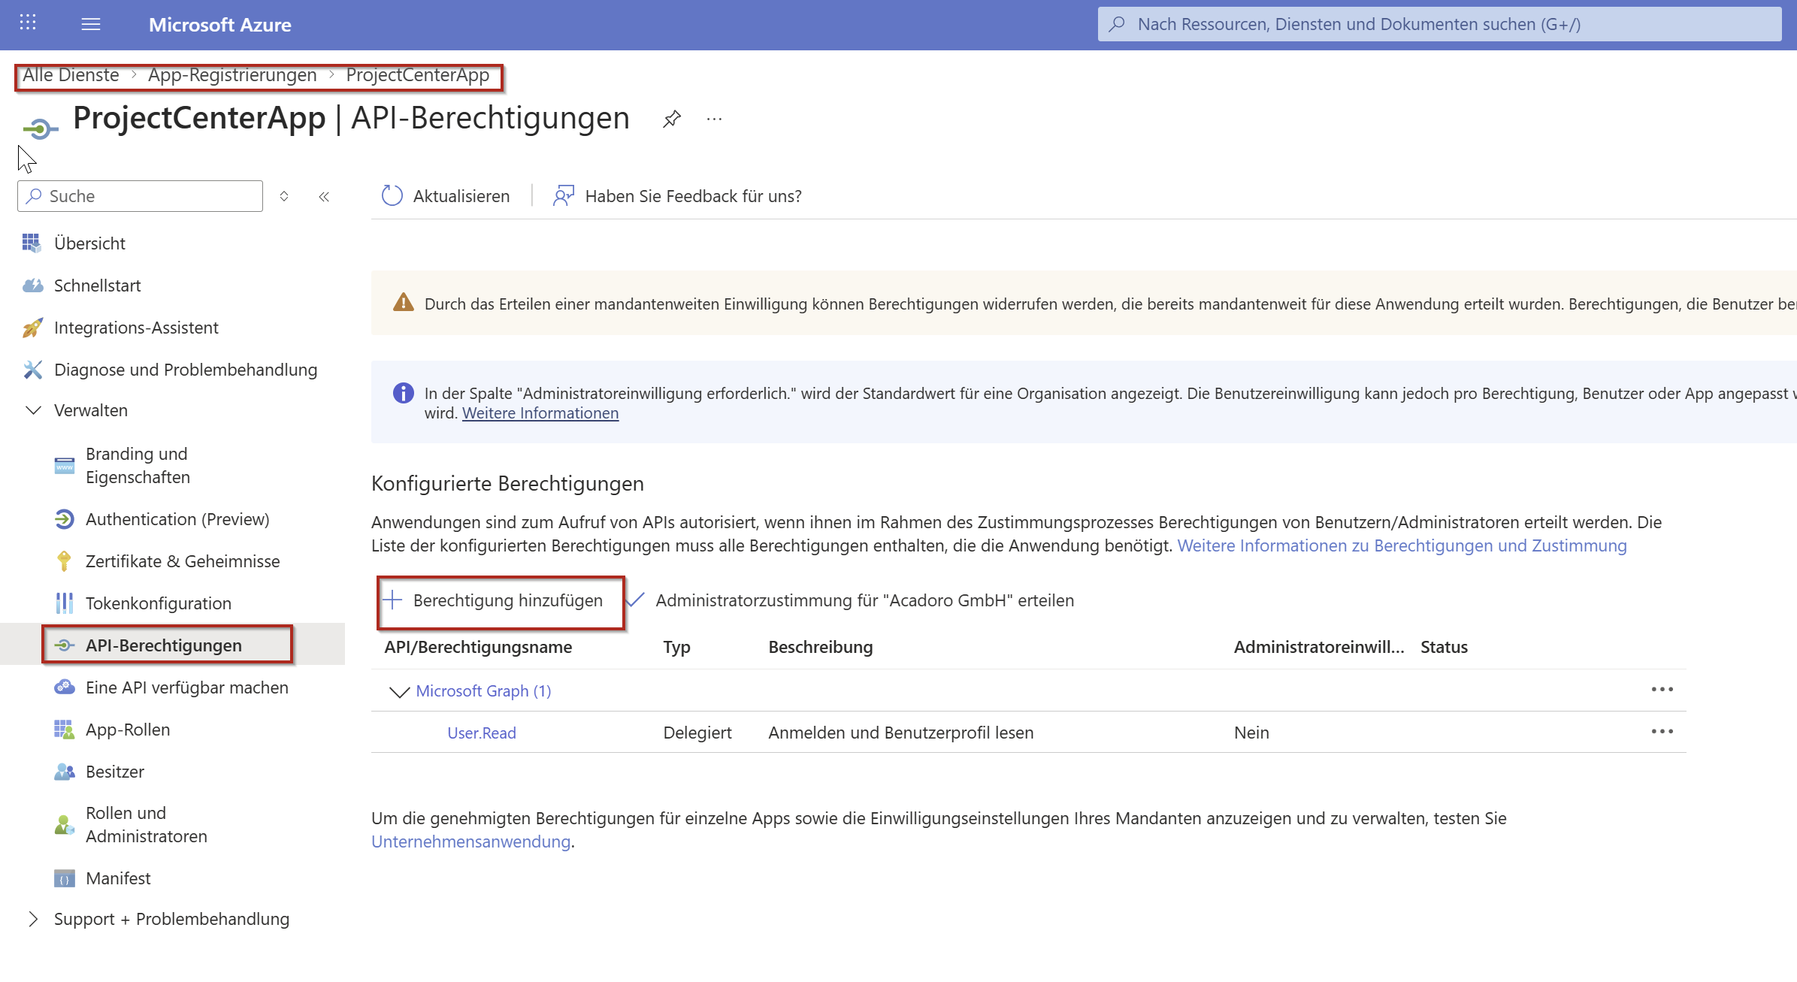Click the API-Berechtigungen sidebar icon
Screen dimensions: 1797x982
(x=65, y=645)
